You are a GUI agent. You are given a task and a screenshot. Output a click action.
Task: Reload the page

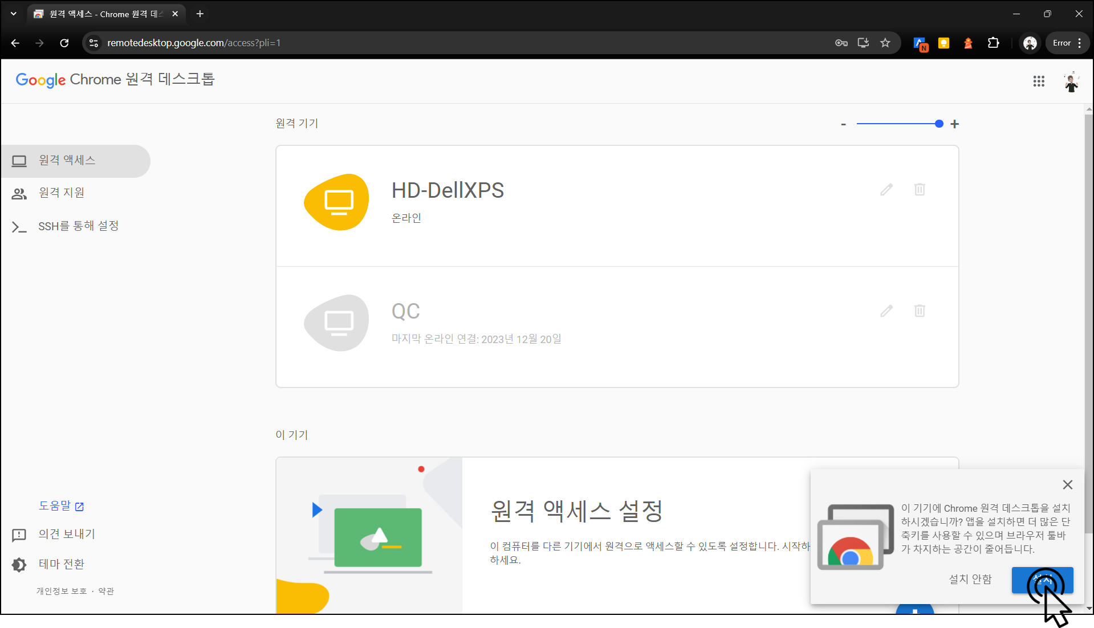click(x=64, y=43)
